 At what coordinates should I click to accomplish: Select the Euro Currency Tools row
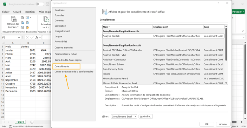163,69
